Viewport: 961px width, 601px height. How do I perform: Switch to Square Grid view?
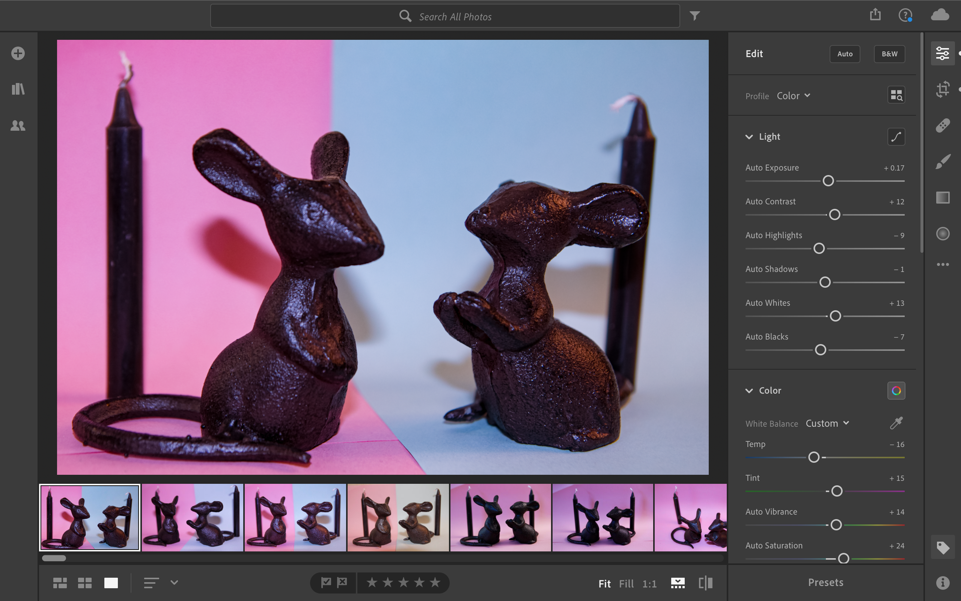coord(84,583)
